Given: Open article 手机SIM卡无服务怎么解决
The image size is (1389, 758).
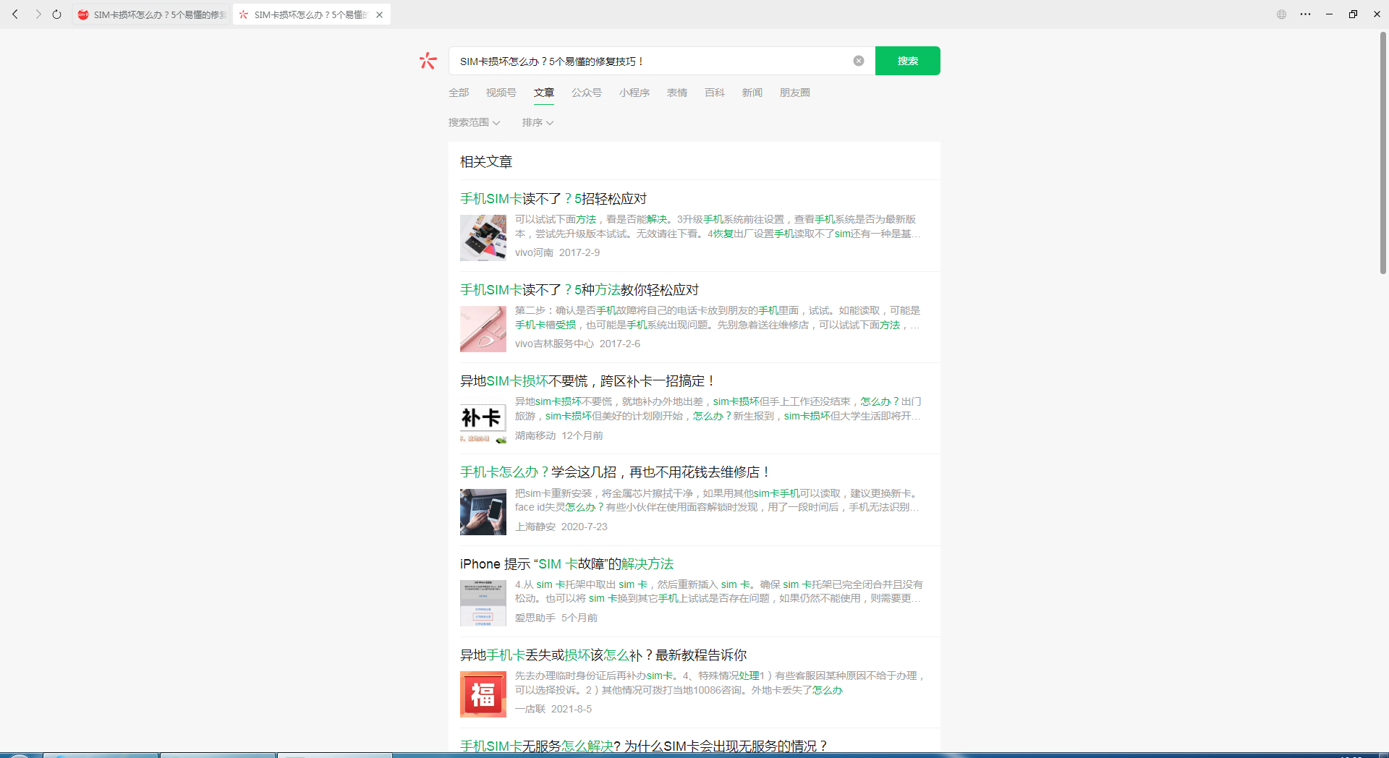Looking at the screenshot, I should (x=644, y=746).
